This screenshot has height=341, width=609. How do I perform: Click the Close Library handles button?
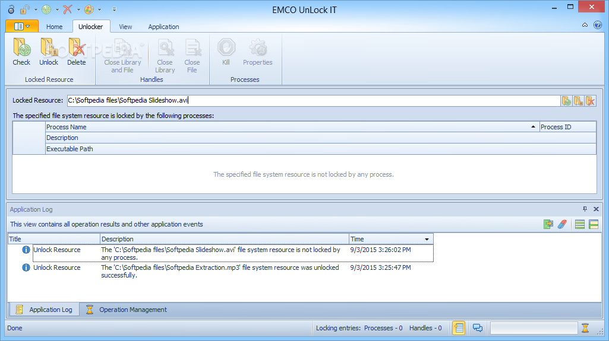(165, 56)
